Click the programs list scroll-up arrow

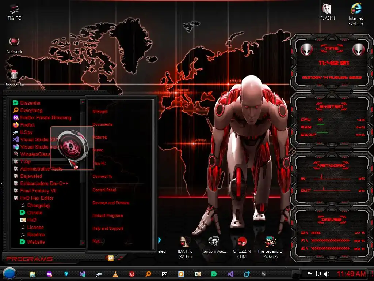(x=83, y=102)
